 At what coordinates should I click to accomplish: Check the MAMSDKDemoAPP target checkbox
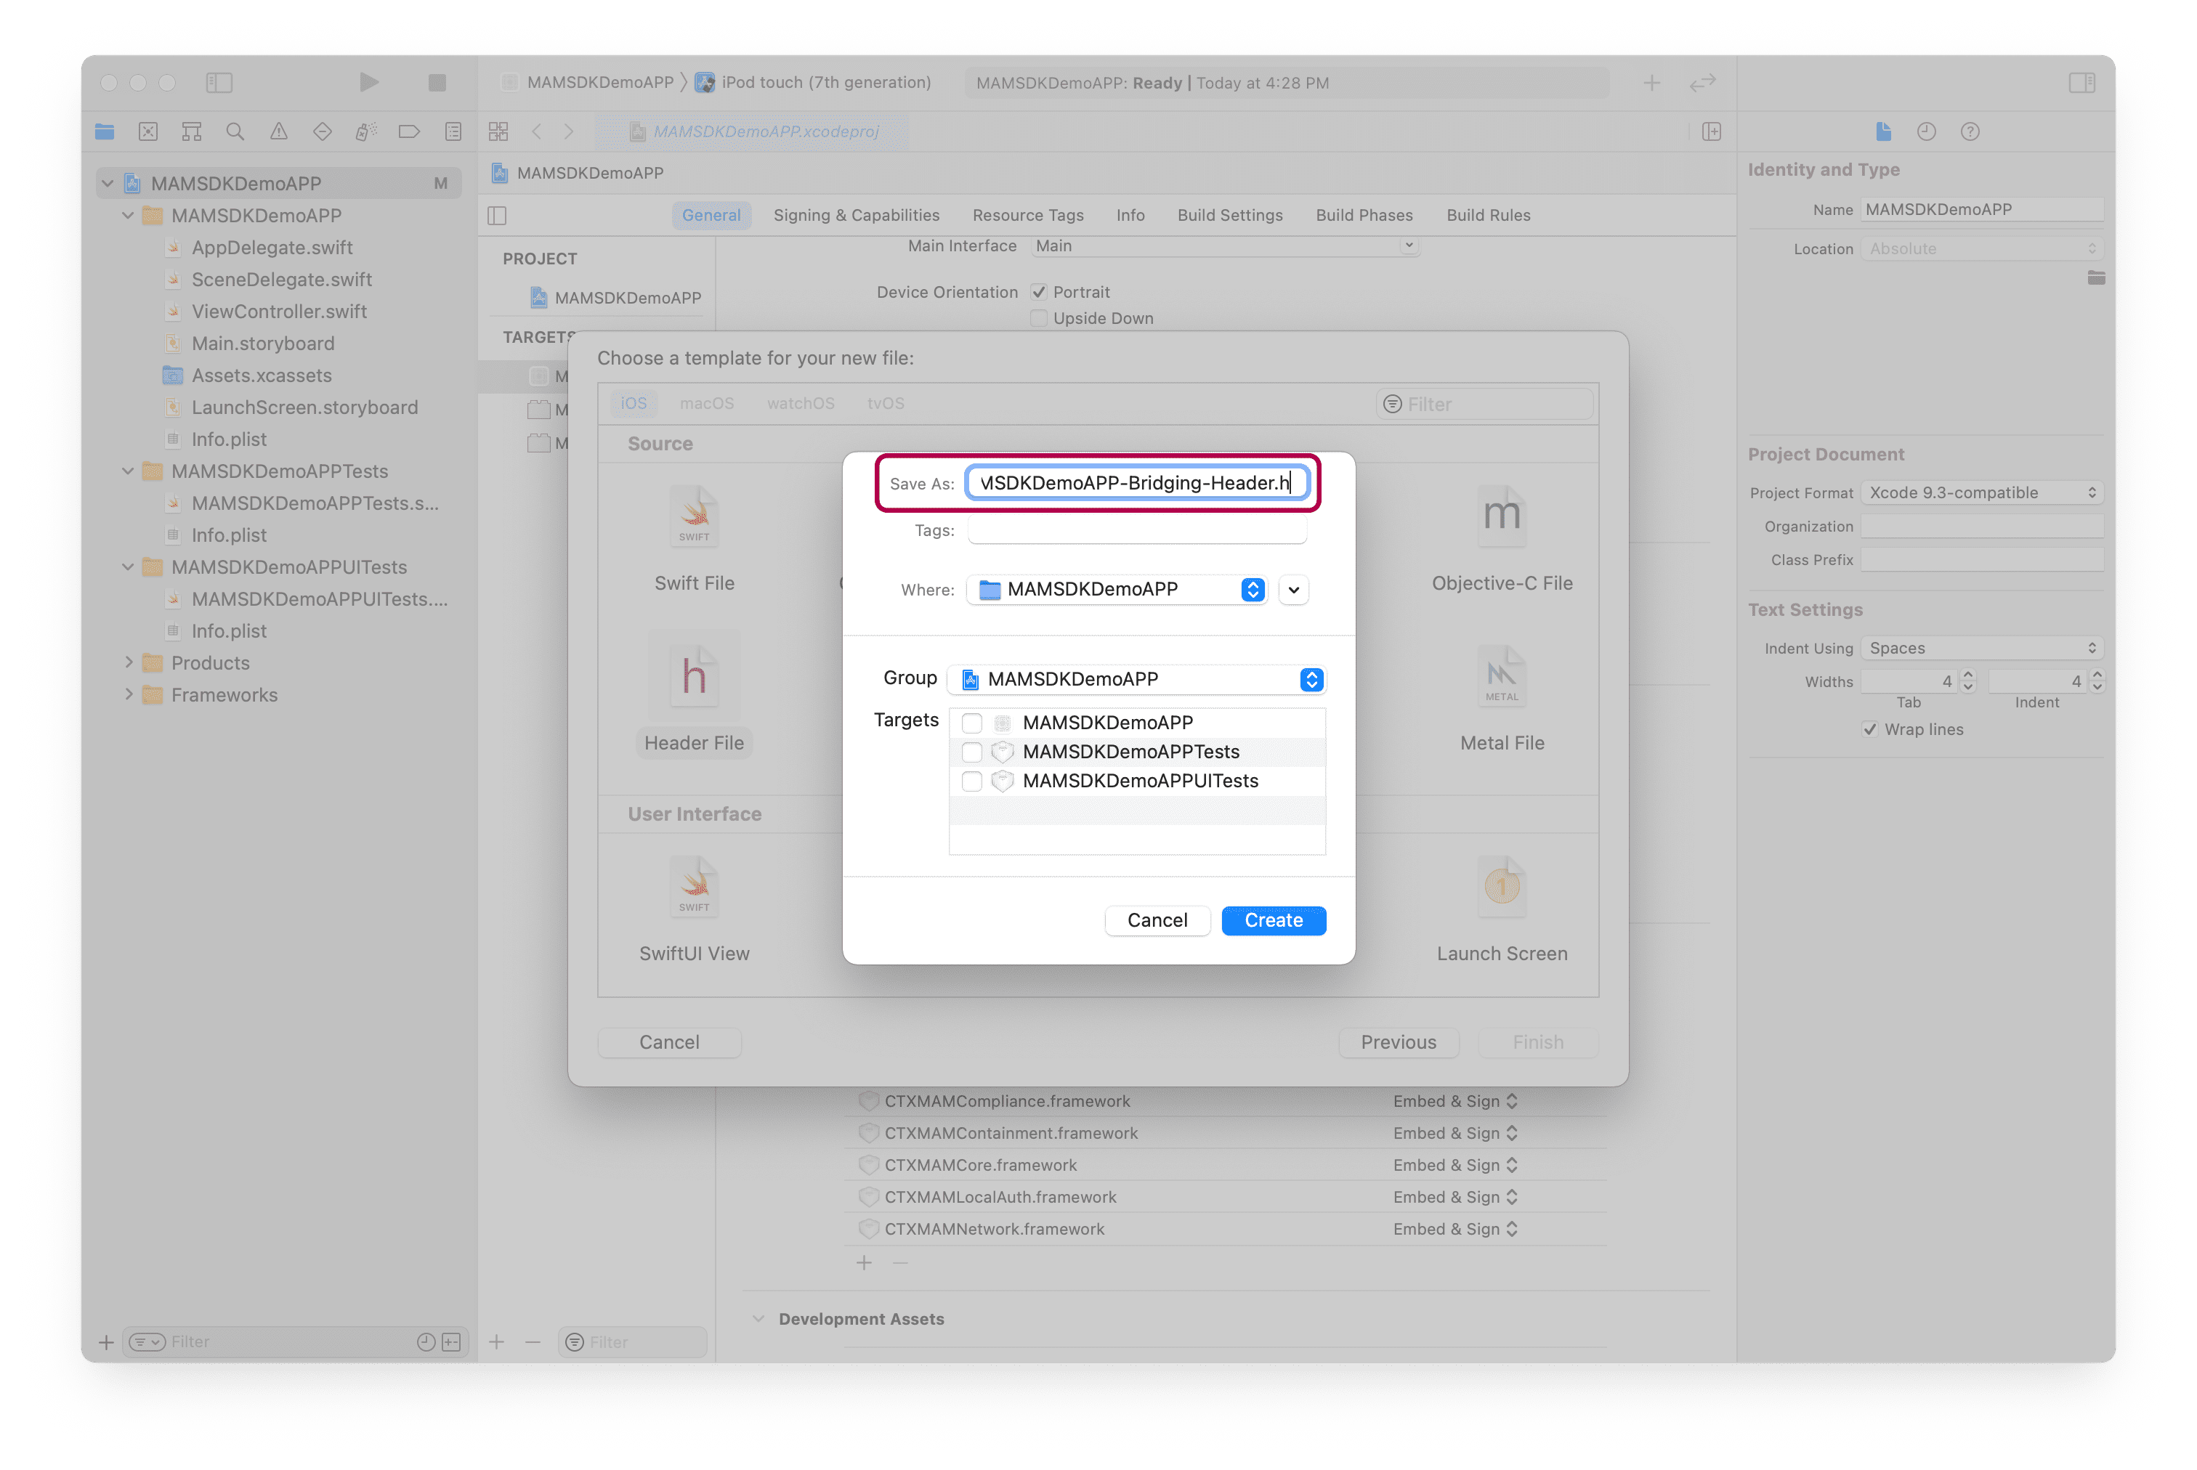(971, 723)
